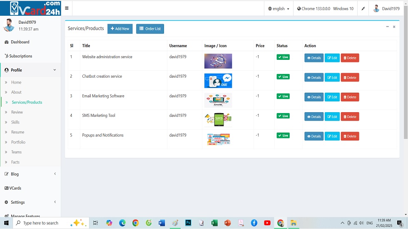The image size is (408, 229).
Task: Go to Portfolio in Profile submenu
Action: 18,142
